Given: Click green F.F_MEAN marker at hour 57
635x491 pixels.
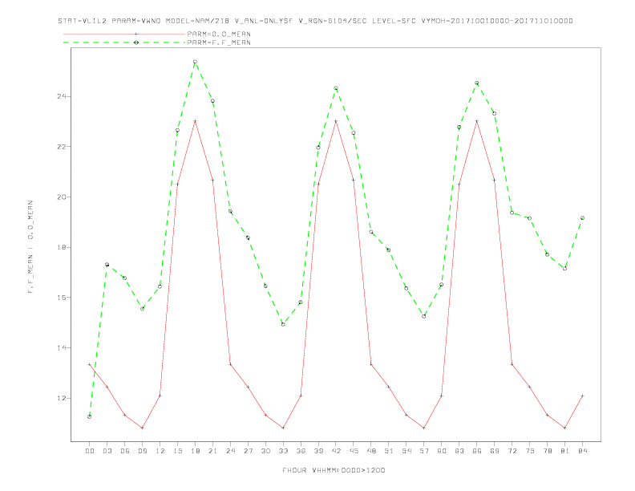Looking at the screenshot, I should [424, 316].
